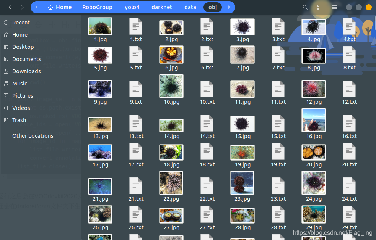Open the view options control
Image resolution: width=376 pixels, height=240 pixels.
click(321, 7)
